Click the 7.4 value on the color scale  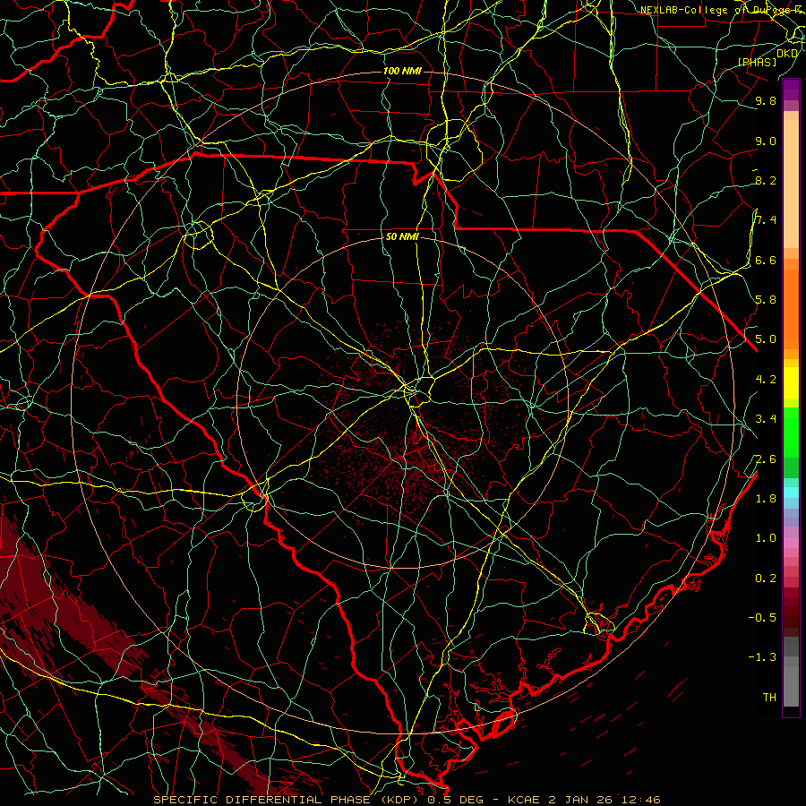[766, 220]
